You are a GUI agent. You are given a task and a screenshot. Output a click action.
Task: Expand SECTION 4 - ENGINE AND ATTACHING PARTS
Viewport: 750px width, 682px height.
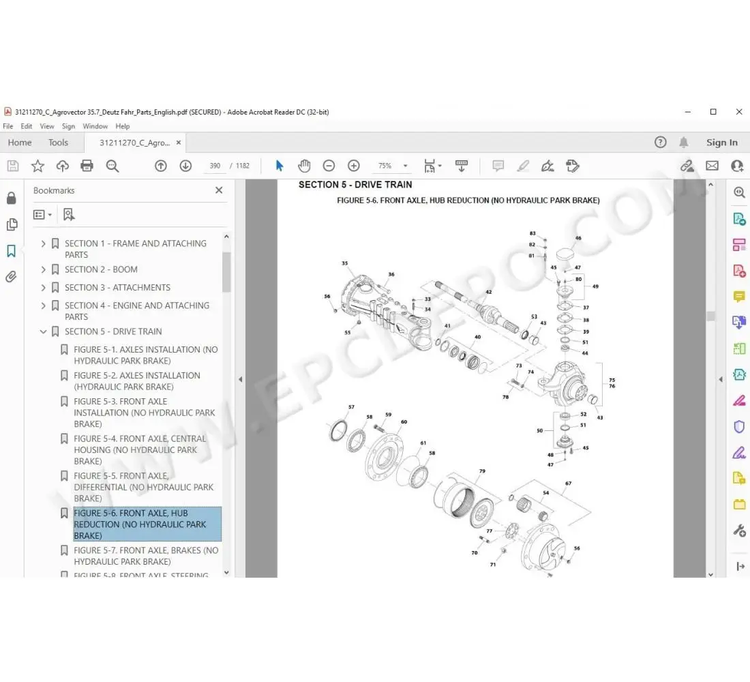(x=43, y=306)
